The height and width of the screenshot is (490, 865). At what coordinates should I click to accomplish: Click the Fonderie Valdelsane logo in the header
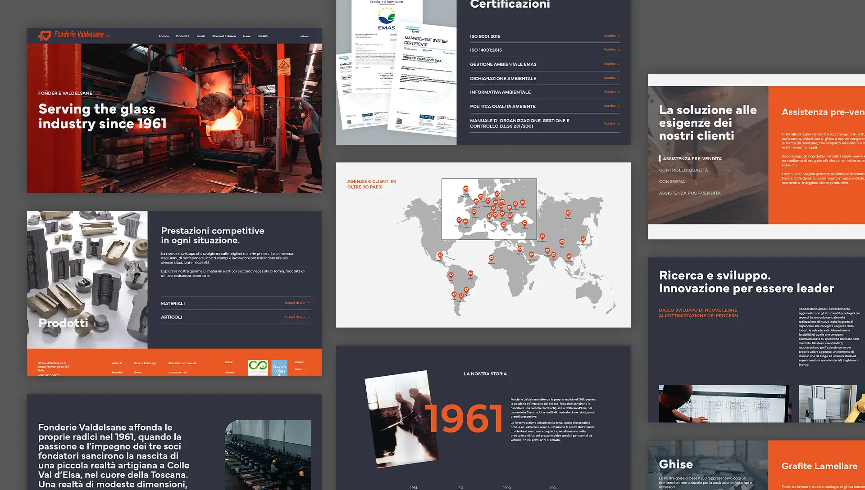coord(74,35)
